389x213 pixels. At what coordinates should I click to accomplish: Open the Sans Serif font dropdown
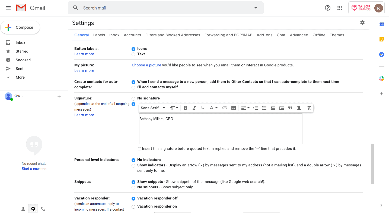point(153,108)
